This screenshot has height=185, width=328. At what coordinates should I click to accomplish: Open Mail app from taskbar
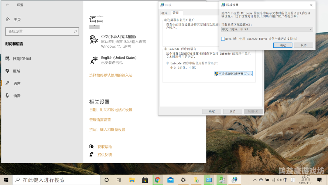(171, 180)
